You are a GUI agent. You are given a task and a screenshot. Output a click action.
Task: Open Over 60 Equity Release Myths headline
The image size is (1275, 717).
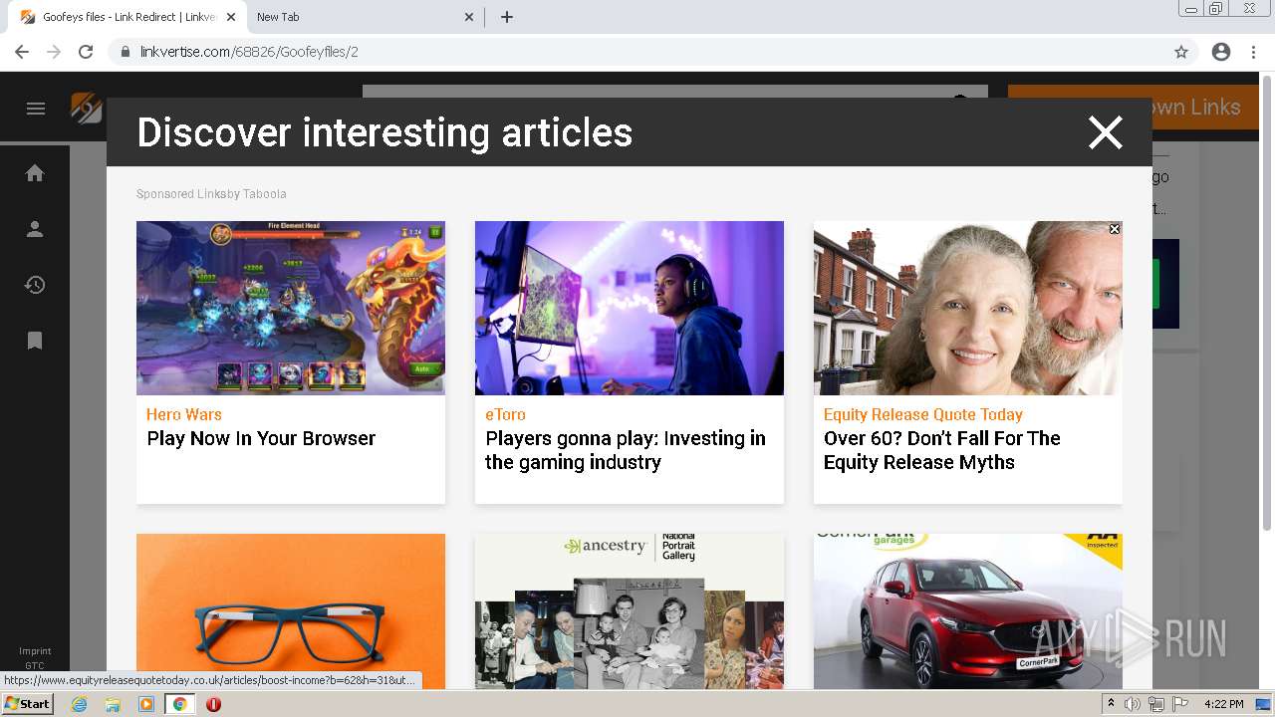point(942,450)
